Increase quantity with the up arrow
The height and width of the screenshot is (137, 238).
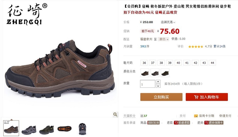[x=158, y=82]
